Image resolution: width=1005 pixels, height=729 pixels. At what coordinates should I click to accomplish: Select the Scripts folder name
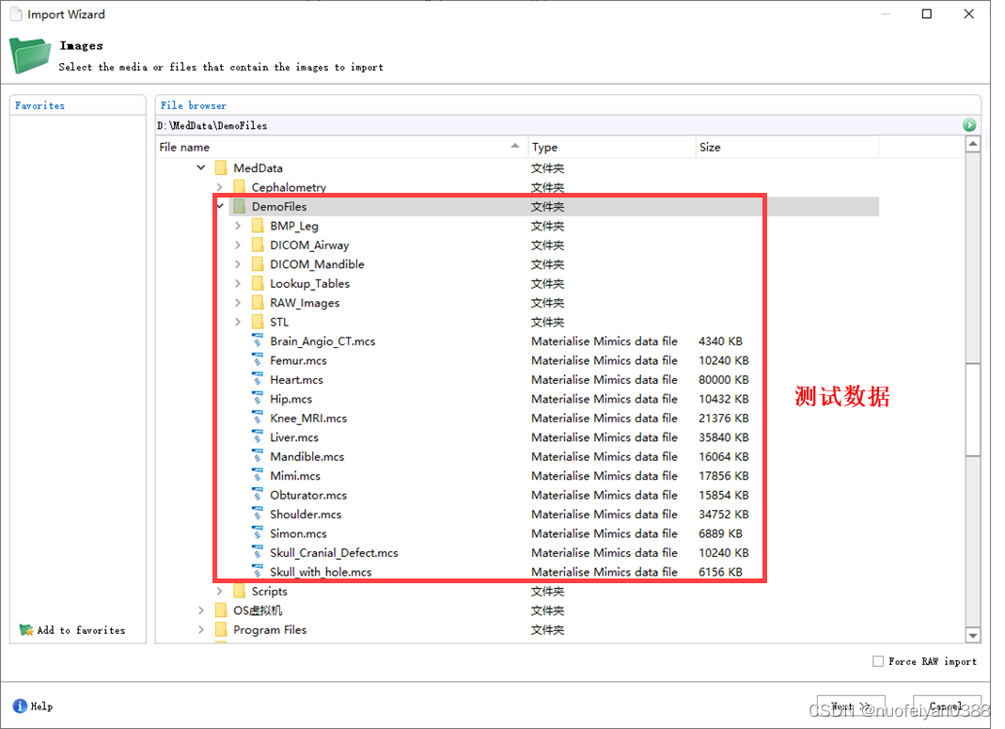click(269, 591)
